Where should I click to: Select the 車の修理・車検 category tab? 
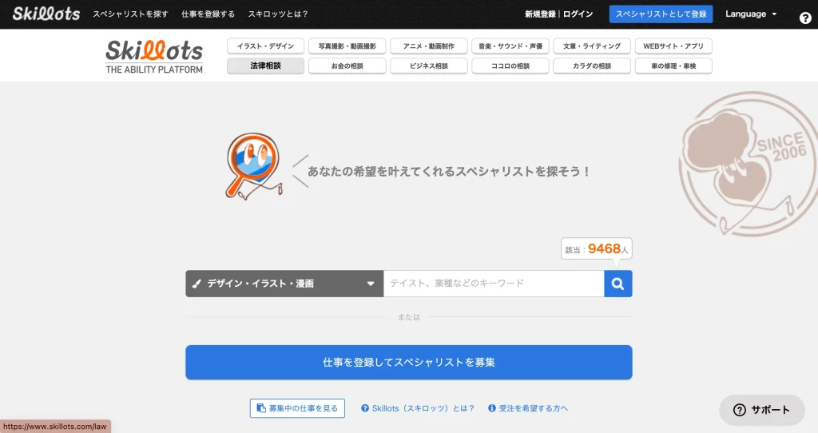coord(673,66)
